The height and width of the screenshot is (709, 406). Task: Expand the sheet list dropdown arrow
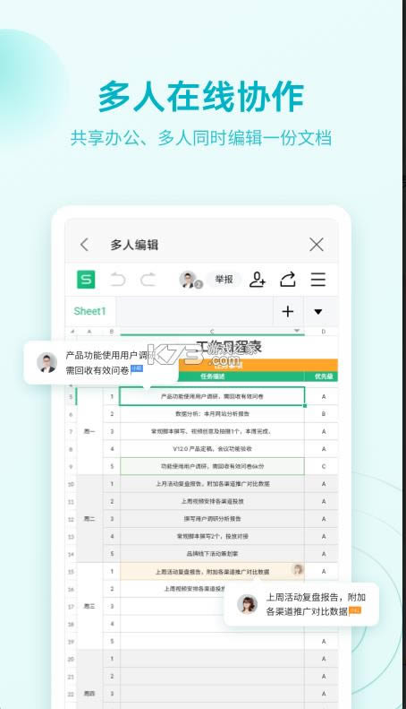[318, 312]
